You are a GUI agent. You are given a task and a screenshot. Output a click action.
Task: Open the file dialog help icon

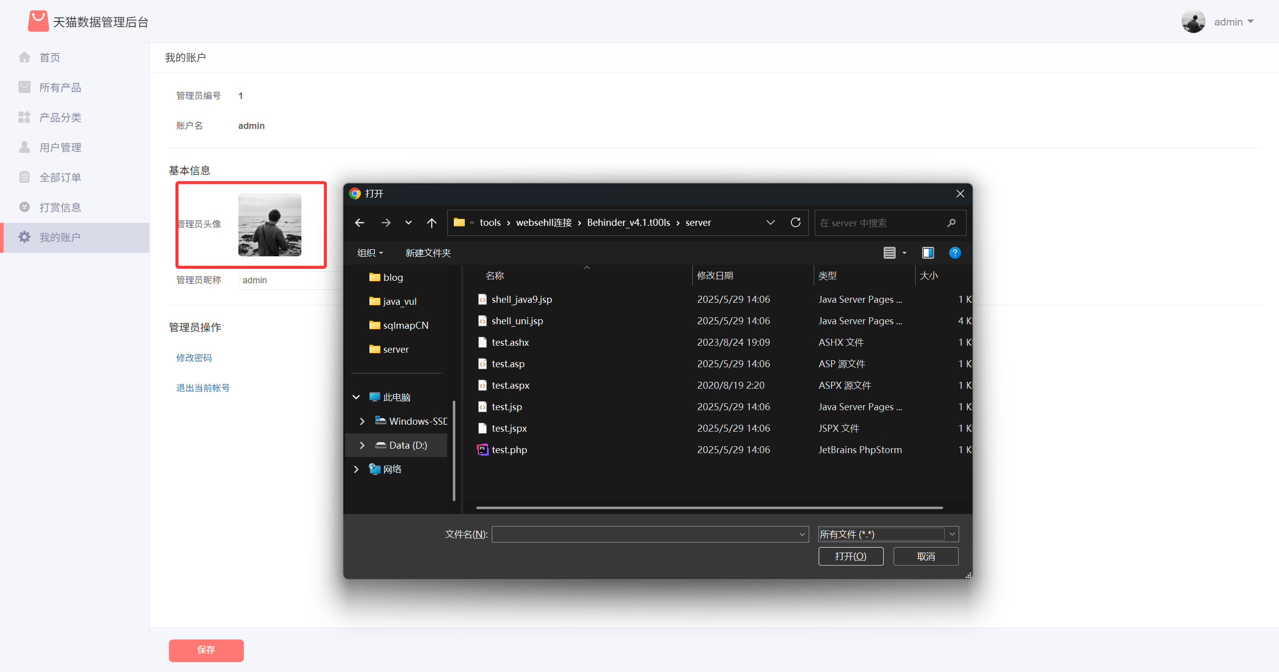coord(954,253)
